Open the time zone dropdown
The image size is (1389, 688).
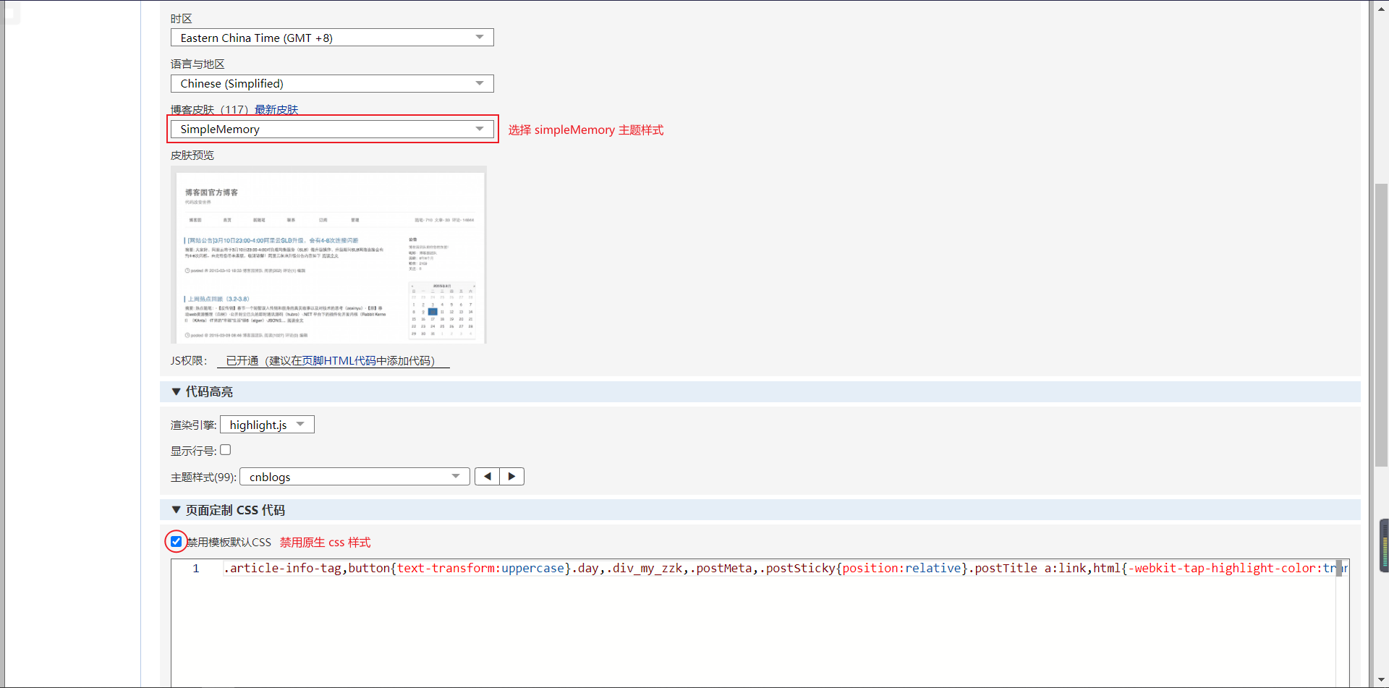pos(332,38)
